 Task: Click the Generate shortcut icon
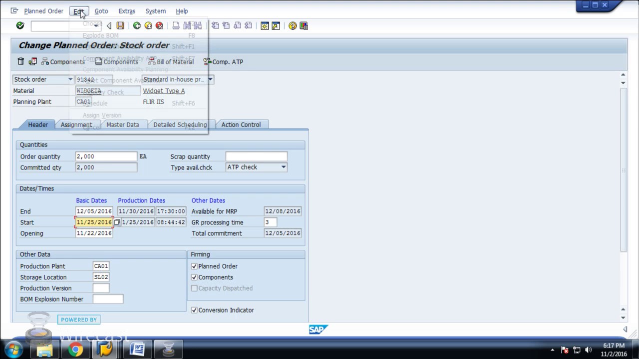pyautogui.click(x=276, y=25)
